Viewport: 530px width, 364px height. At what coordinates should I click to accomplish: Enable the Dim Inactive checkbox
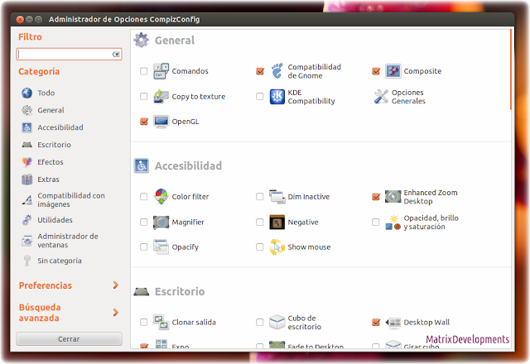click(260, 197)
